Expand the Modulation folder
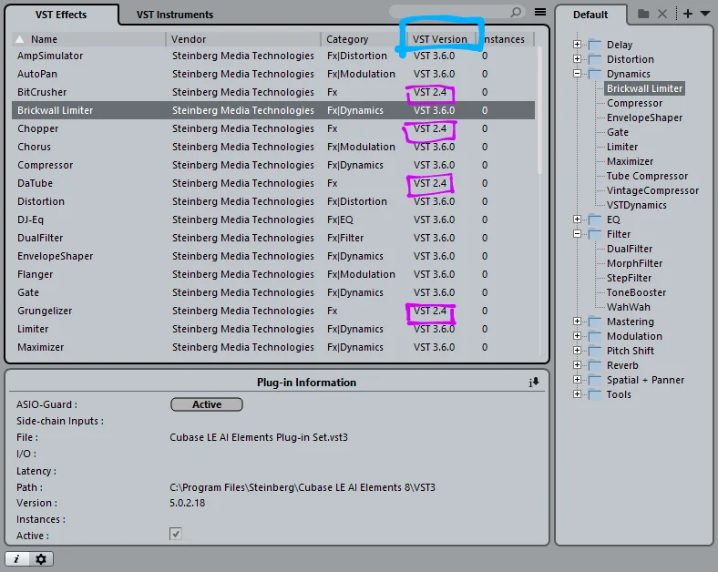 click(x=577, y=336)
